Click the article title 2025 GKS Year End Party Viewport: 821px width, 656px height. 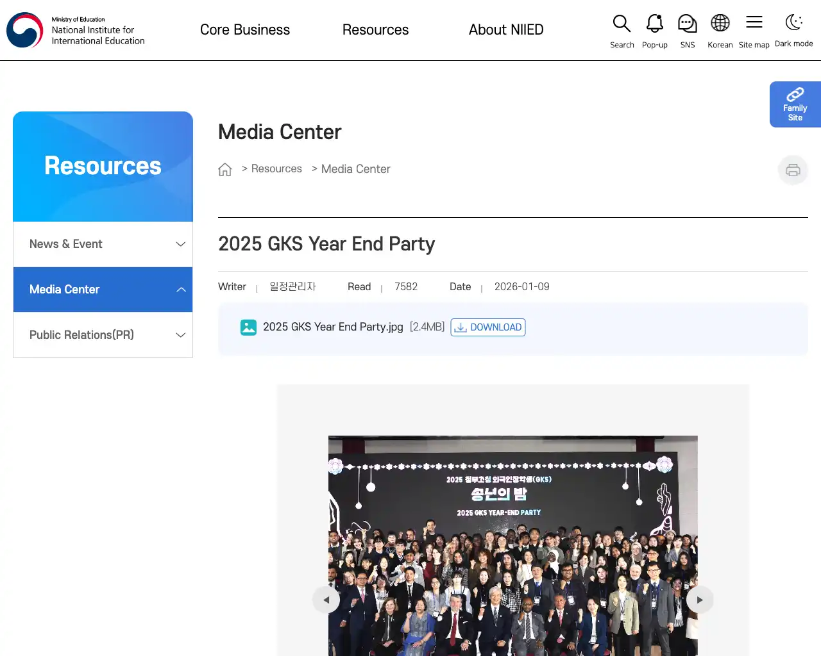click(x=326, y=244)
